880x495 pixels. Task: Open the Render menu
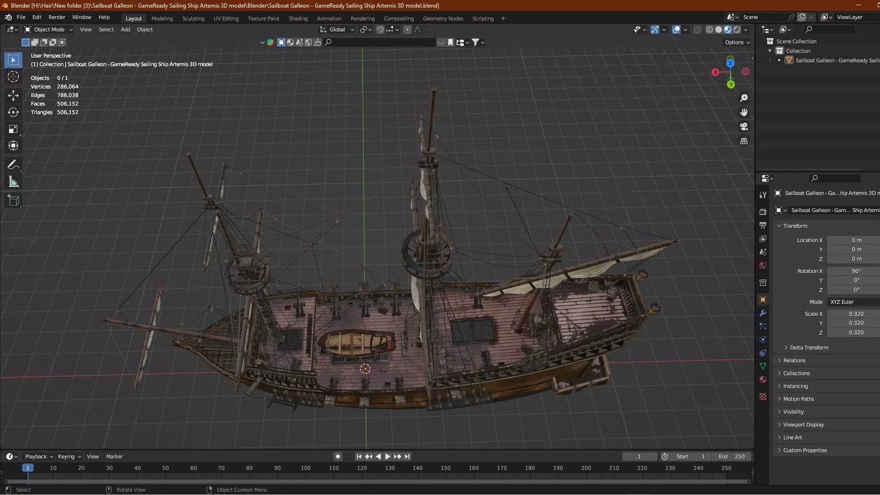57,17
